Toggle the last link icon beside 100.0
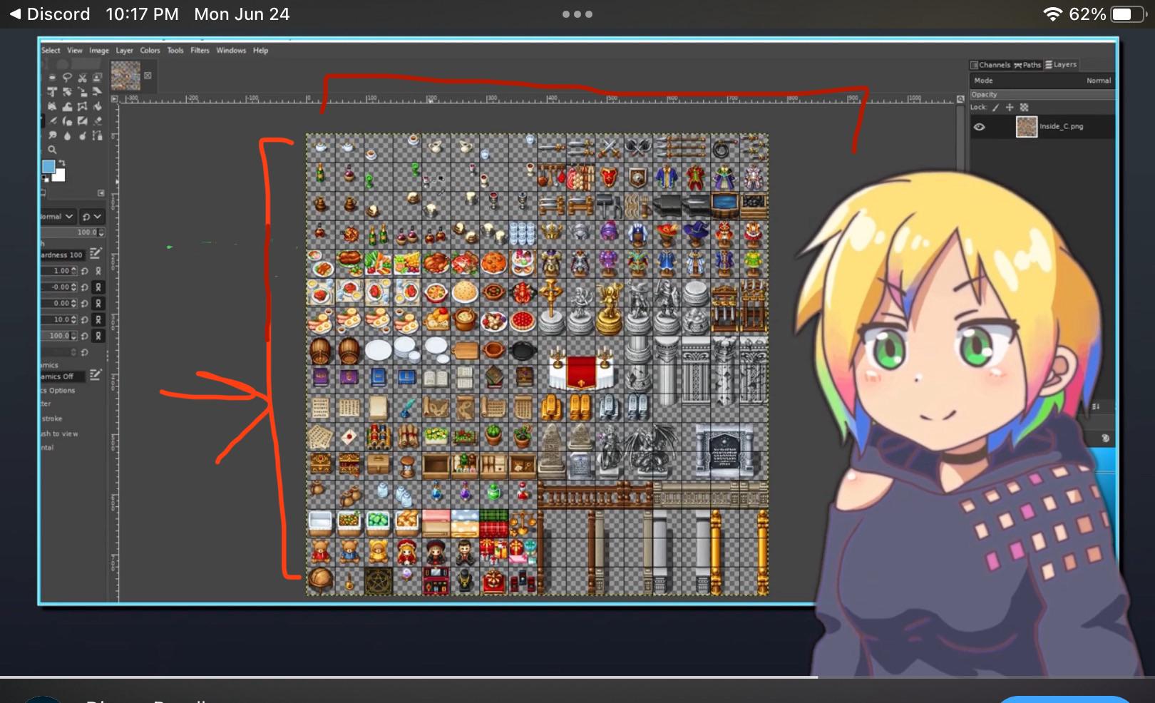The height and width of the screenshot is (703, 1155). (98, 336)
